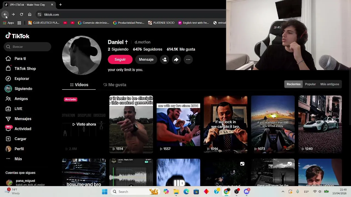Click the 2 Siguiendo count
The height and width of the screenshot is (197, 351).
point(118,49)
